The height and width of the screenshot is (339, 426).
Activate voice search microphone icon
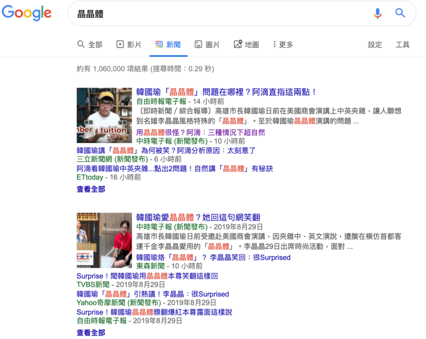pos(377,13)
